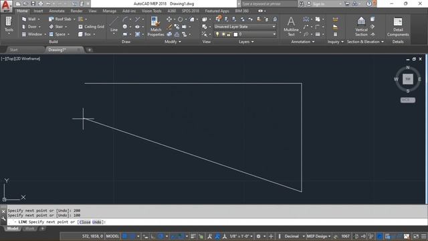Click the Match Properties icon
This screenshot has height=241, width=428.
[x=156, y=27]
